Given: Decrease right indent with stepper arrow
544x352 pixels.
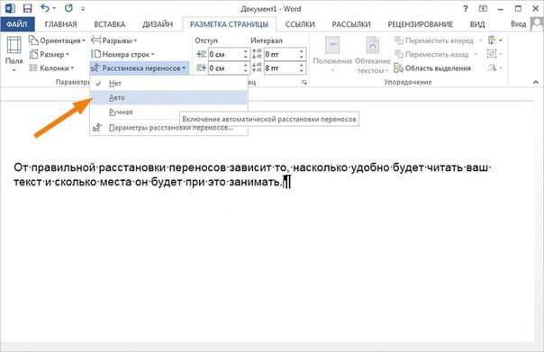Looking at the screenshot, I should [x=246, y=71].
